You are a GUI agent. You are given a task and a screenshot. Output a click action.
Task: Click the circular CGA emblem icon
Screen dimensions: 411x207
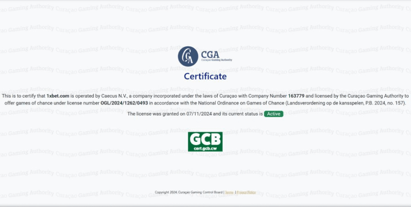coord(188,56)
